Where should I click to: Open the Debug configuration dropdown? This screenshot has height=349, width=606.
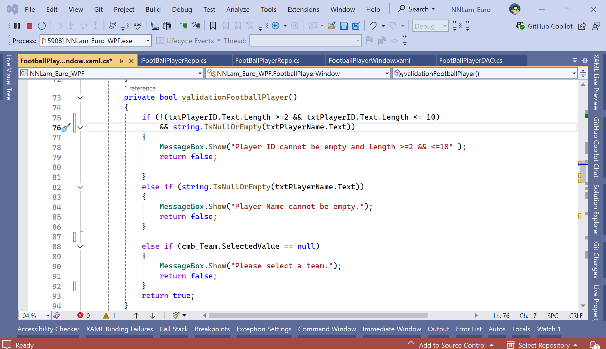click(x=430, y=26)
